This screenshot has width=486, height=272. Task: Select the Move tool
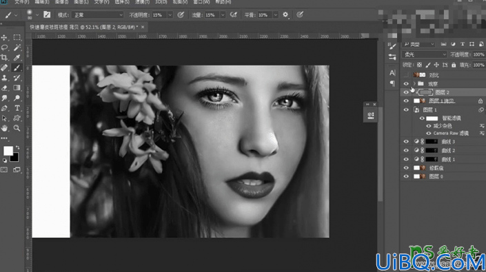[4, 38]
